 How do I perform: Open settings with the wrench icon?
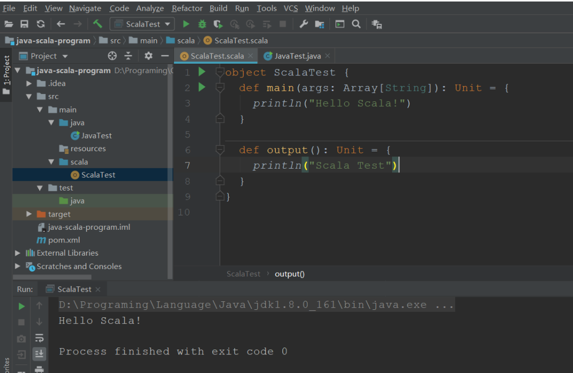303,24
